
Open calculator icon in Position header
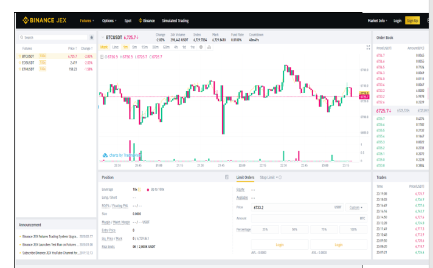click(x=227, y=177)
